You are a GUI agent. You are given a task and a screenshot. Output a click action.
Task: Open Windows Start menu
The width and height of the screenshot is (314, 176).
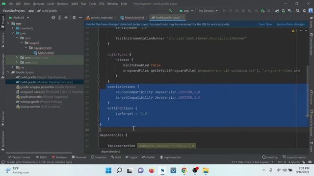pos(108,171)
